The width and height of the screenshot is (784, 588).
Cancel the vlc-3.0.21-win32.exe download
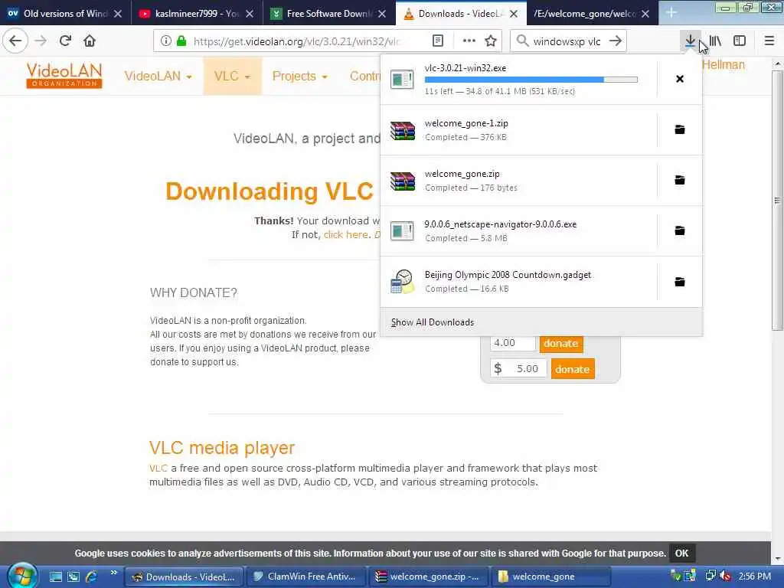click(x=680, y=79)
